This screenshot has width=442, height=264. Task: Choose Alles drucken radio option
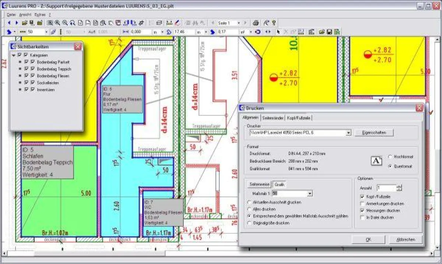pyautogui.click(x=250, y=209)
